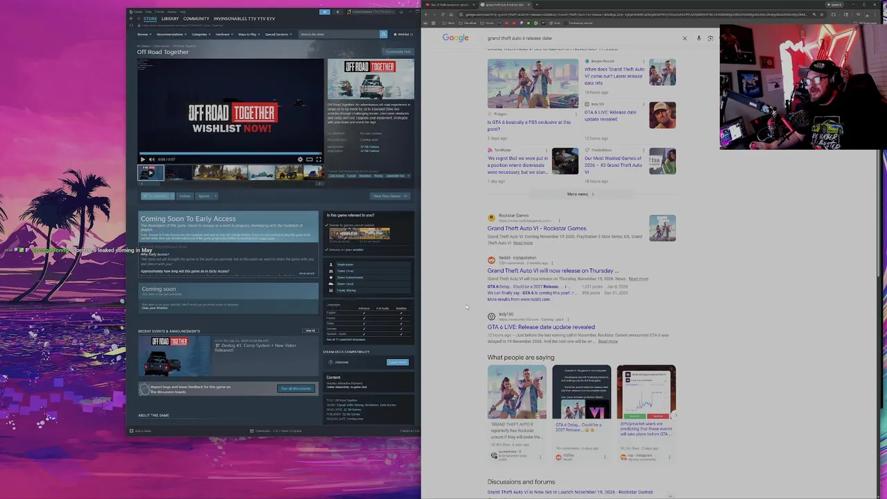Click Google Lens search by image icon
887x499 pixels.
point(710,38)
